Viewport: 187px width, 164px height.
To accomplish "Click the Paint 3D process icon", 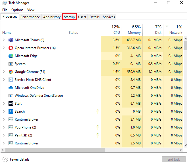I will point(11,135).
